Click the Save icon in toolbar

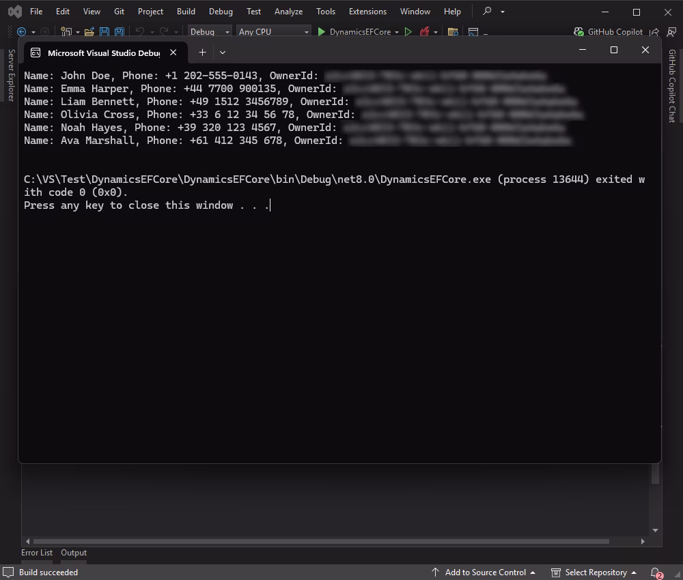pos(104,32)
